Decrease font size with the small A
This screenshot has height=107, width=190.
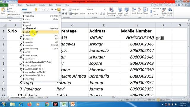(x=48, y=10)
